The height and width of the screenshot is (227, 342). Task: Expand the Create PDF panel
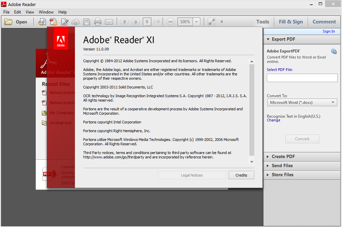[268, 157]
